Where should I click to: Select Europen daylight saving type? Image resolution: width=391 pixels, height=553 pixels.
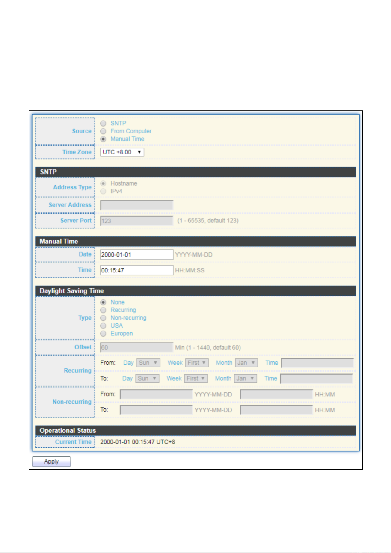[x=103, y=333]
